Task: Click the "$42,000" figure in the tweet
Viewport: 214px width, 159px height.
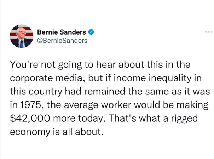Action: 30,118
